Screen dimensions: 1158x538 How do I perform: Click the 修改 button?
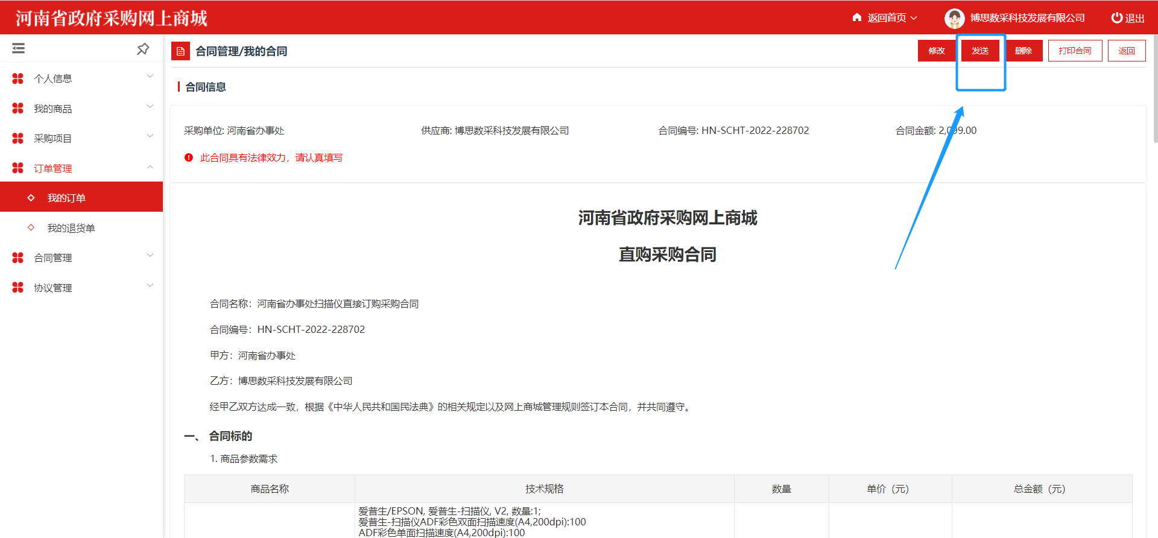[x=937, y=51]
